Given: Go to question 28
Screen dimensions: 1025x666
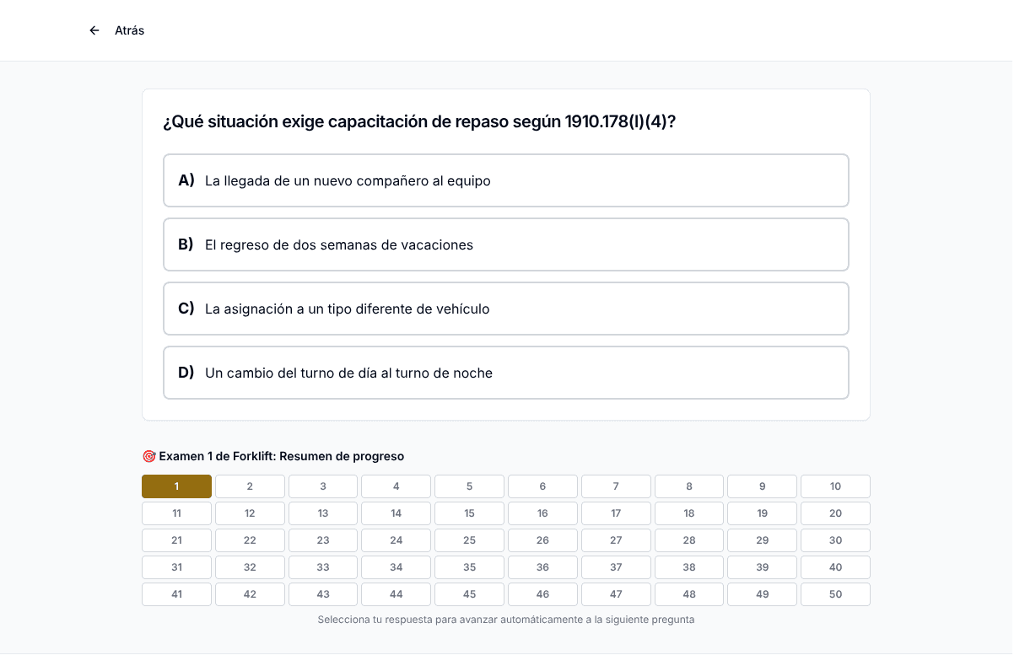Looking at the screenshot, I should [689, 540].
